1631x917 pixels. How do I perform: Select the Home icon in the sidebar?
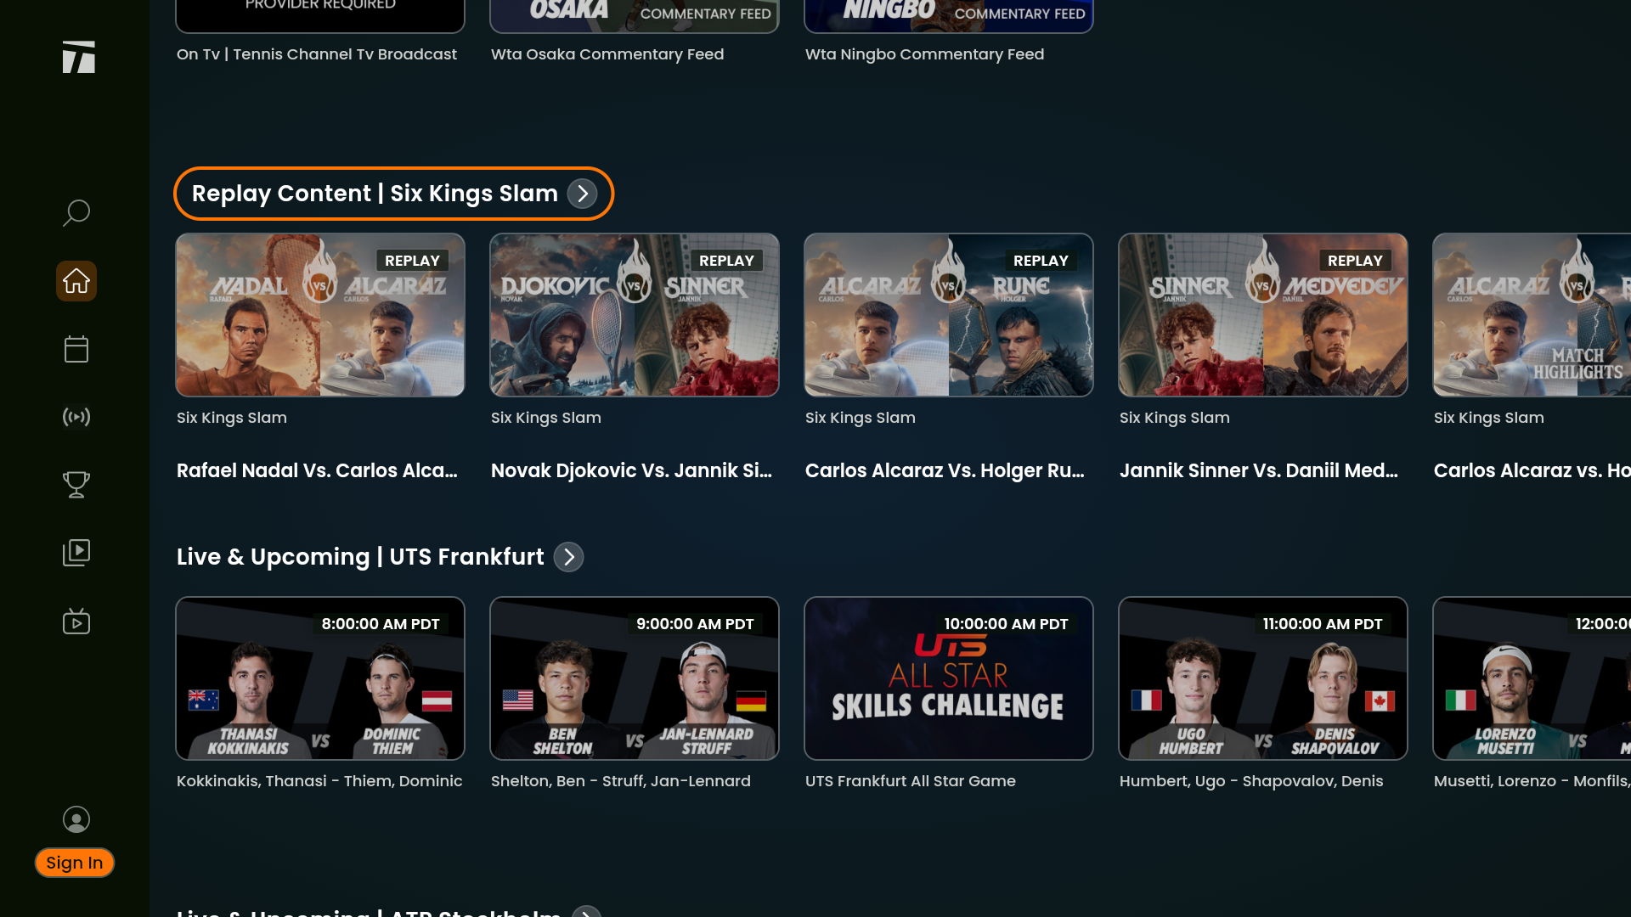click(76, 281)
